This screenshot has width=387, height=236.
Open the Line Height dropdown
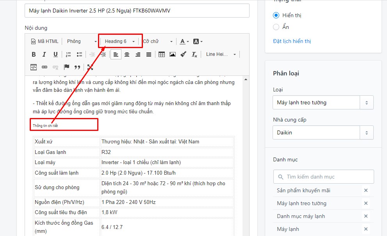tap(221, 54)
